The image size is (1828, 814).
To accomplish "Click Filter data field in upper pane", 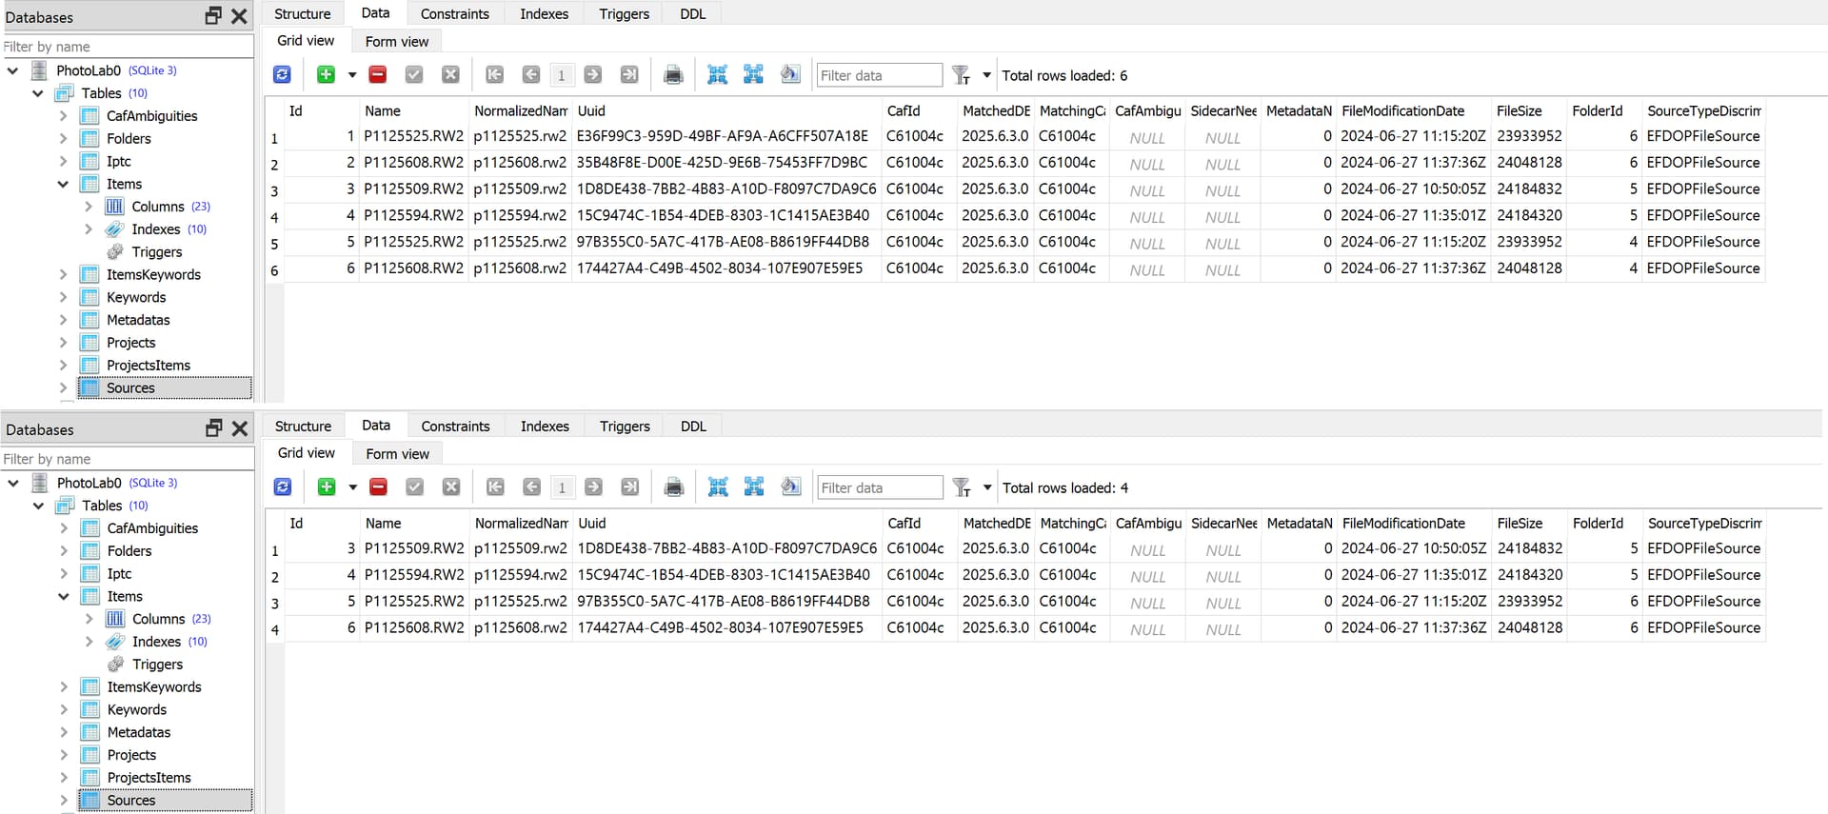I will (x=879, y=75).
